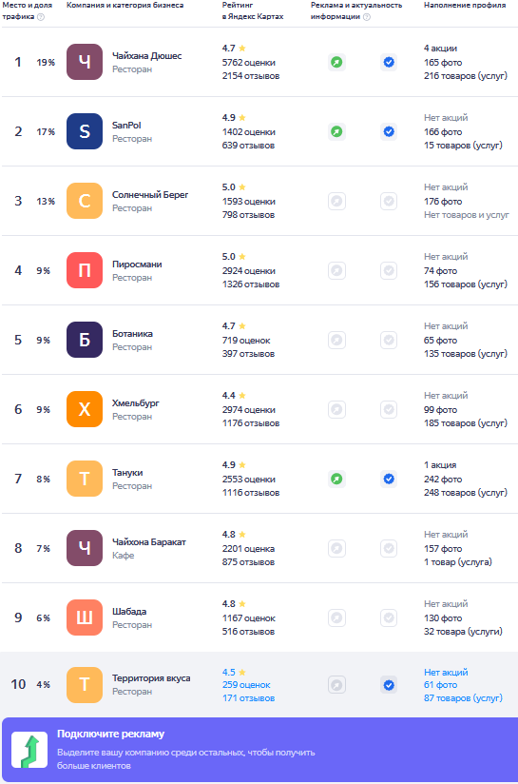
Task: Open the 259 оценок link
Action: pyautogui.click(x=246, y=685)
